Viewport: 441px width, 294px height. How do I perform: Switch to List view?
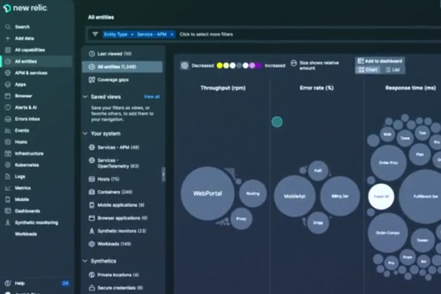click(x=393, y=70)
